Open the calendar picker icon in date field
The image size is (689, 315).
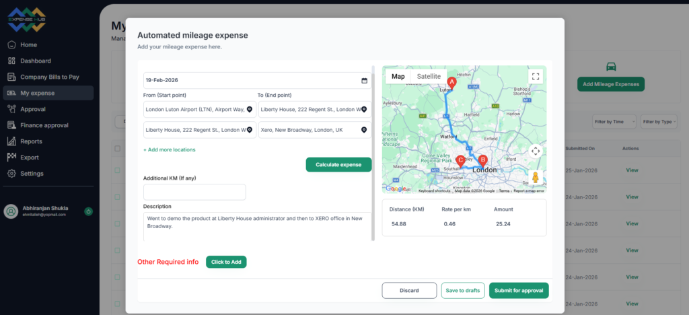click(364, 80)
